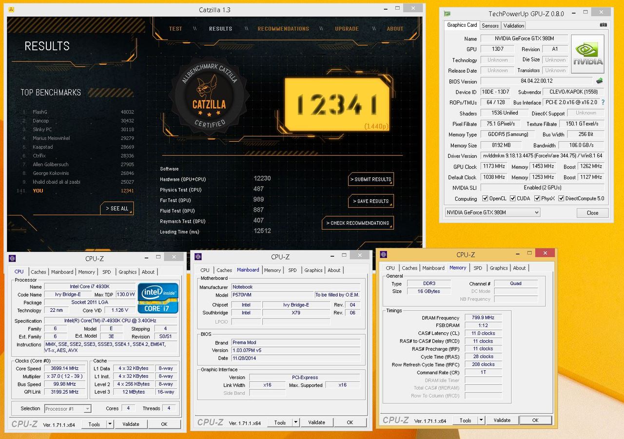This screenshot has width=624, height=439.
Task: Click the title bar icon of the CPU-Z Memory window
Action: click(384, 254)
